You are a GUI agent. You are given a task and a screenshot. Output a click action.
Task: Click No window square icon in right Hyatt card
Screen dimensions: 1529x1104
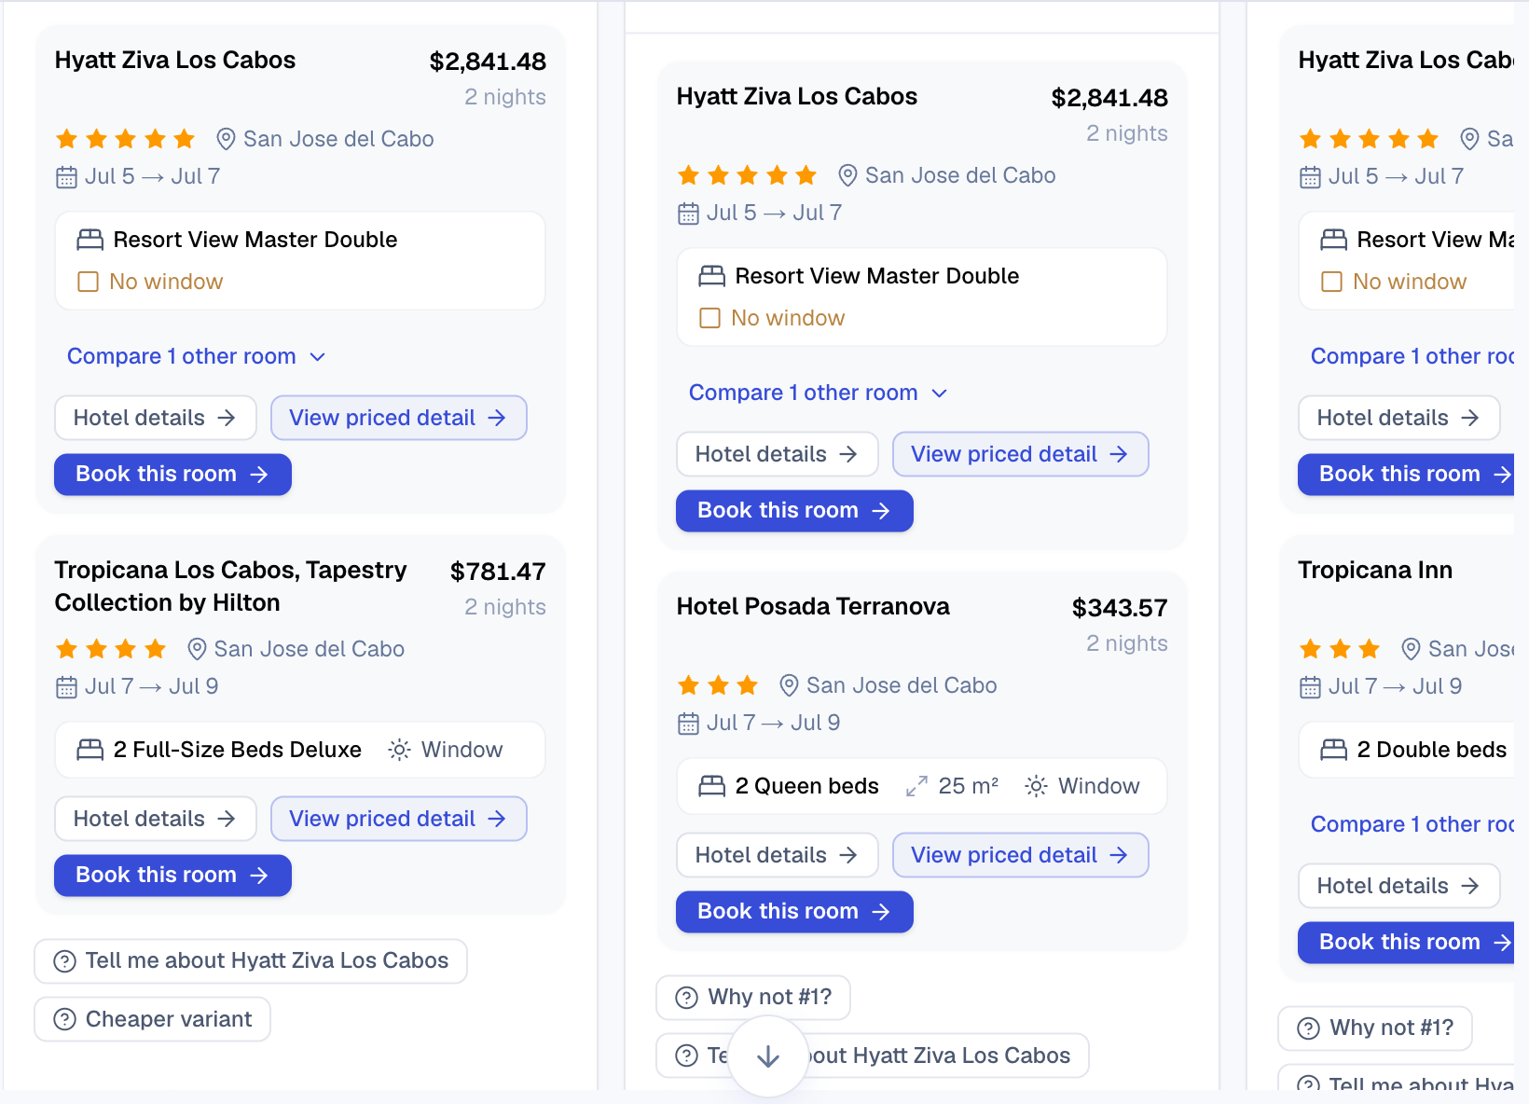(1331, 282)
